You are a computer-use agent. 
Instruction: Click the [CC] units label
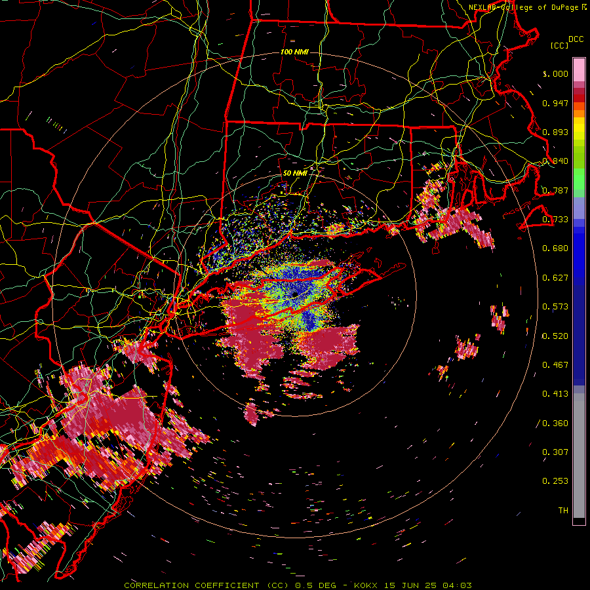pos(560,45)
